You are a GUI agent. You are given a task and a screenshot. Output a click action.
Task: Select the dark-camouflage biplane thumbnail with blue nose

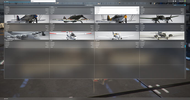coord(27,19)
